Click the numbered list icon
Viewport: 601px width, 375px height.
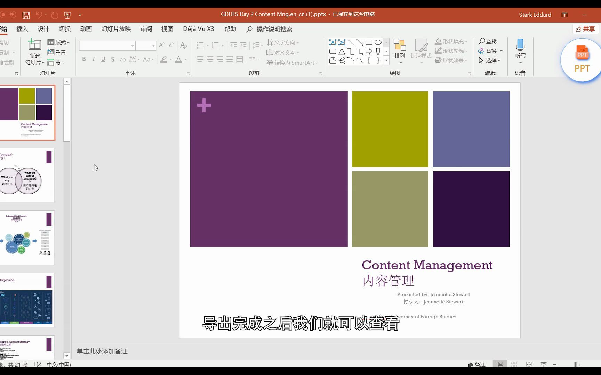(x=215, y=45)
